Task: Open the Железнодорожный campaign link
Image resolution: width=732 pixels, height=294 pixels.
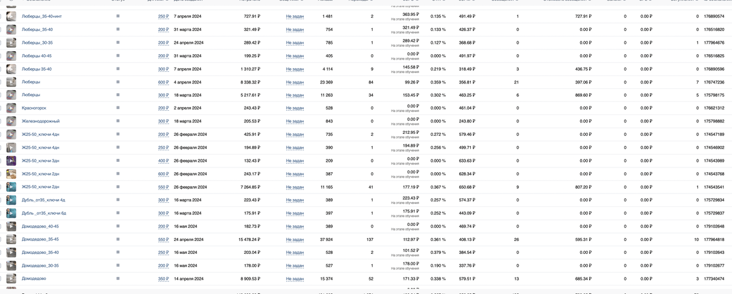Action: pyautogui.click(x=41, y=121)
